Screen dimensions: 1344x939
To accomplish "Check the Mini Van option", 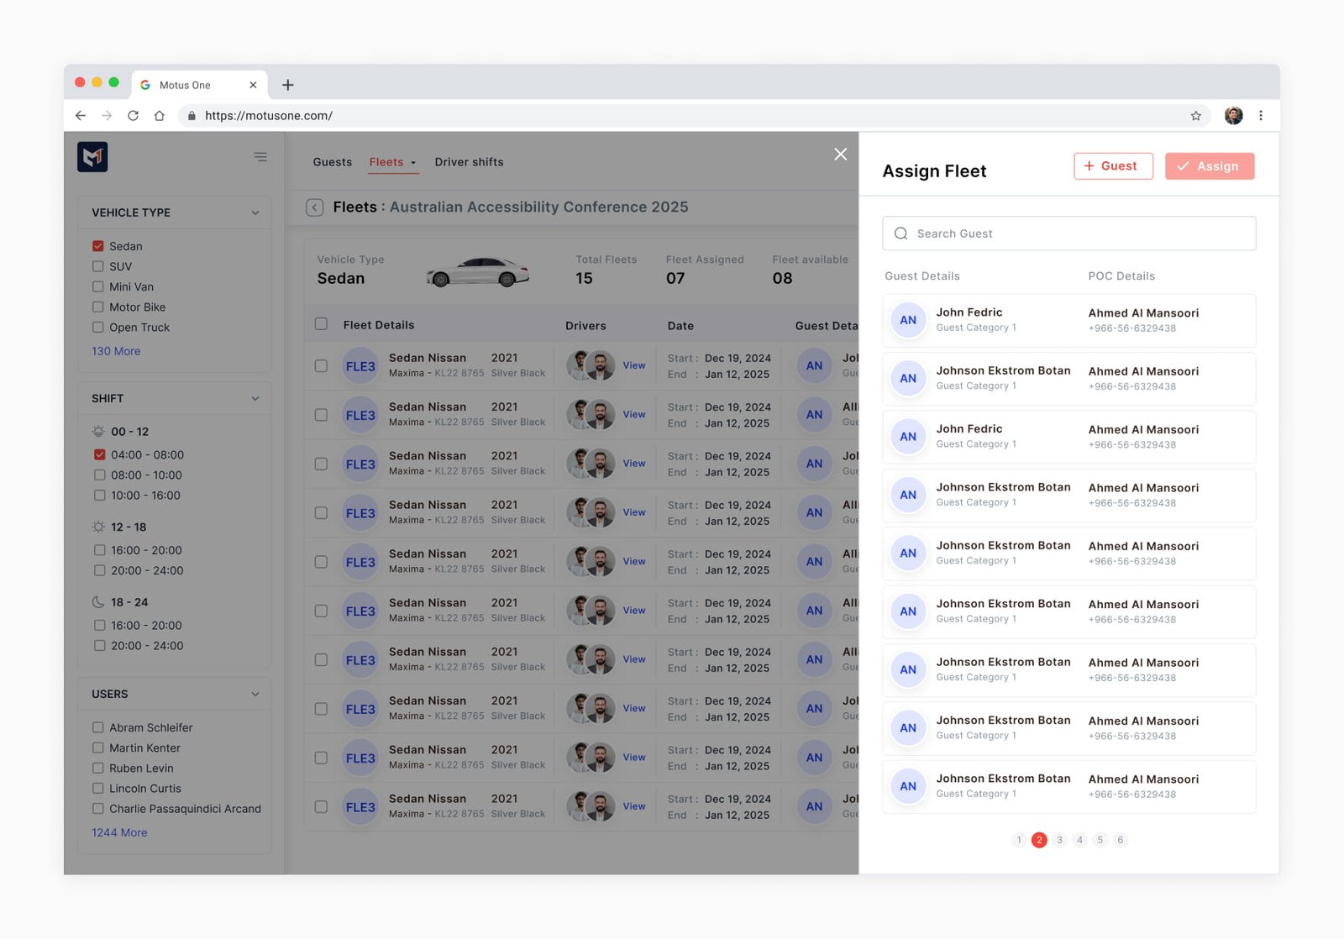I will (98, 286).
